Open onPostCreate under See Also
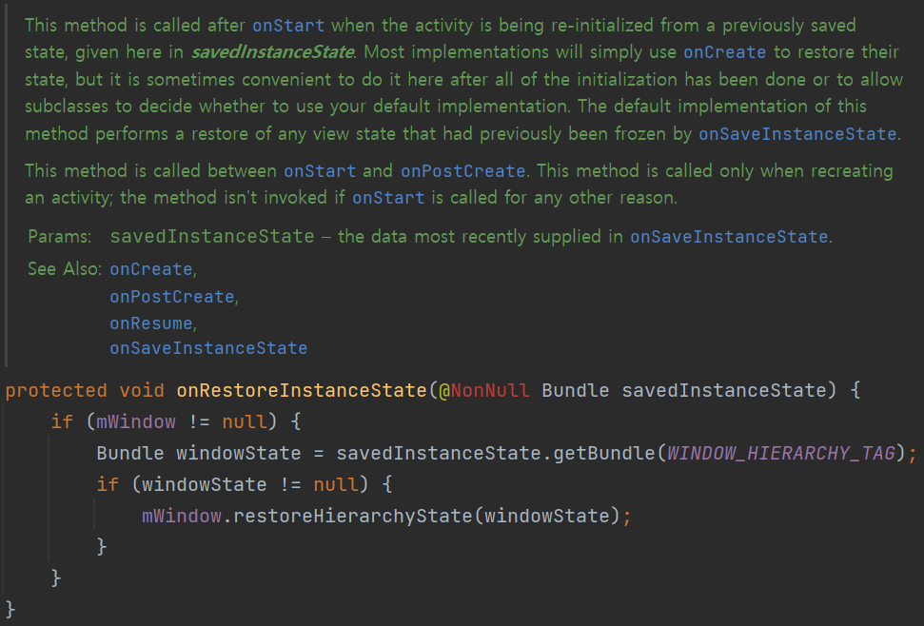The height and width of the screenshot is (626, 924). tap(172, 297)
